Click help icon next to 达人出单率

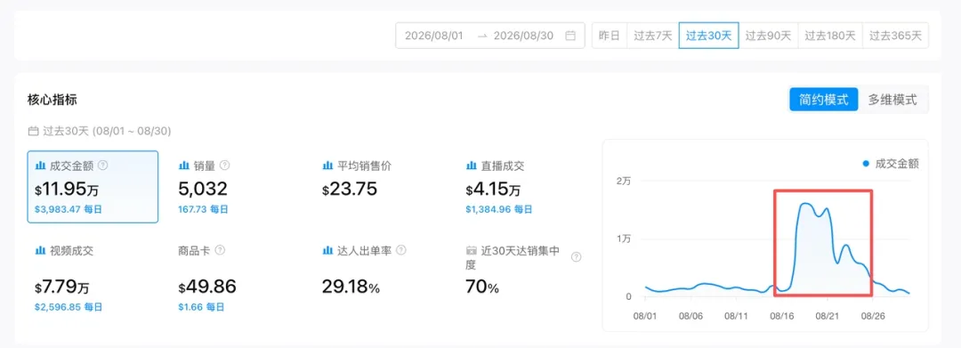pos(400,251)
